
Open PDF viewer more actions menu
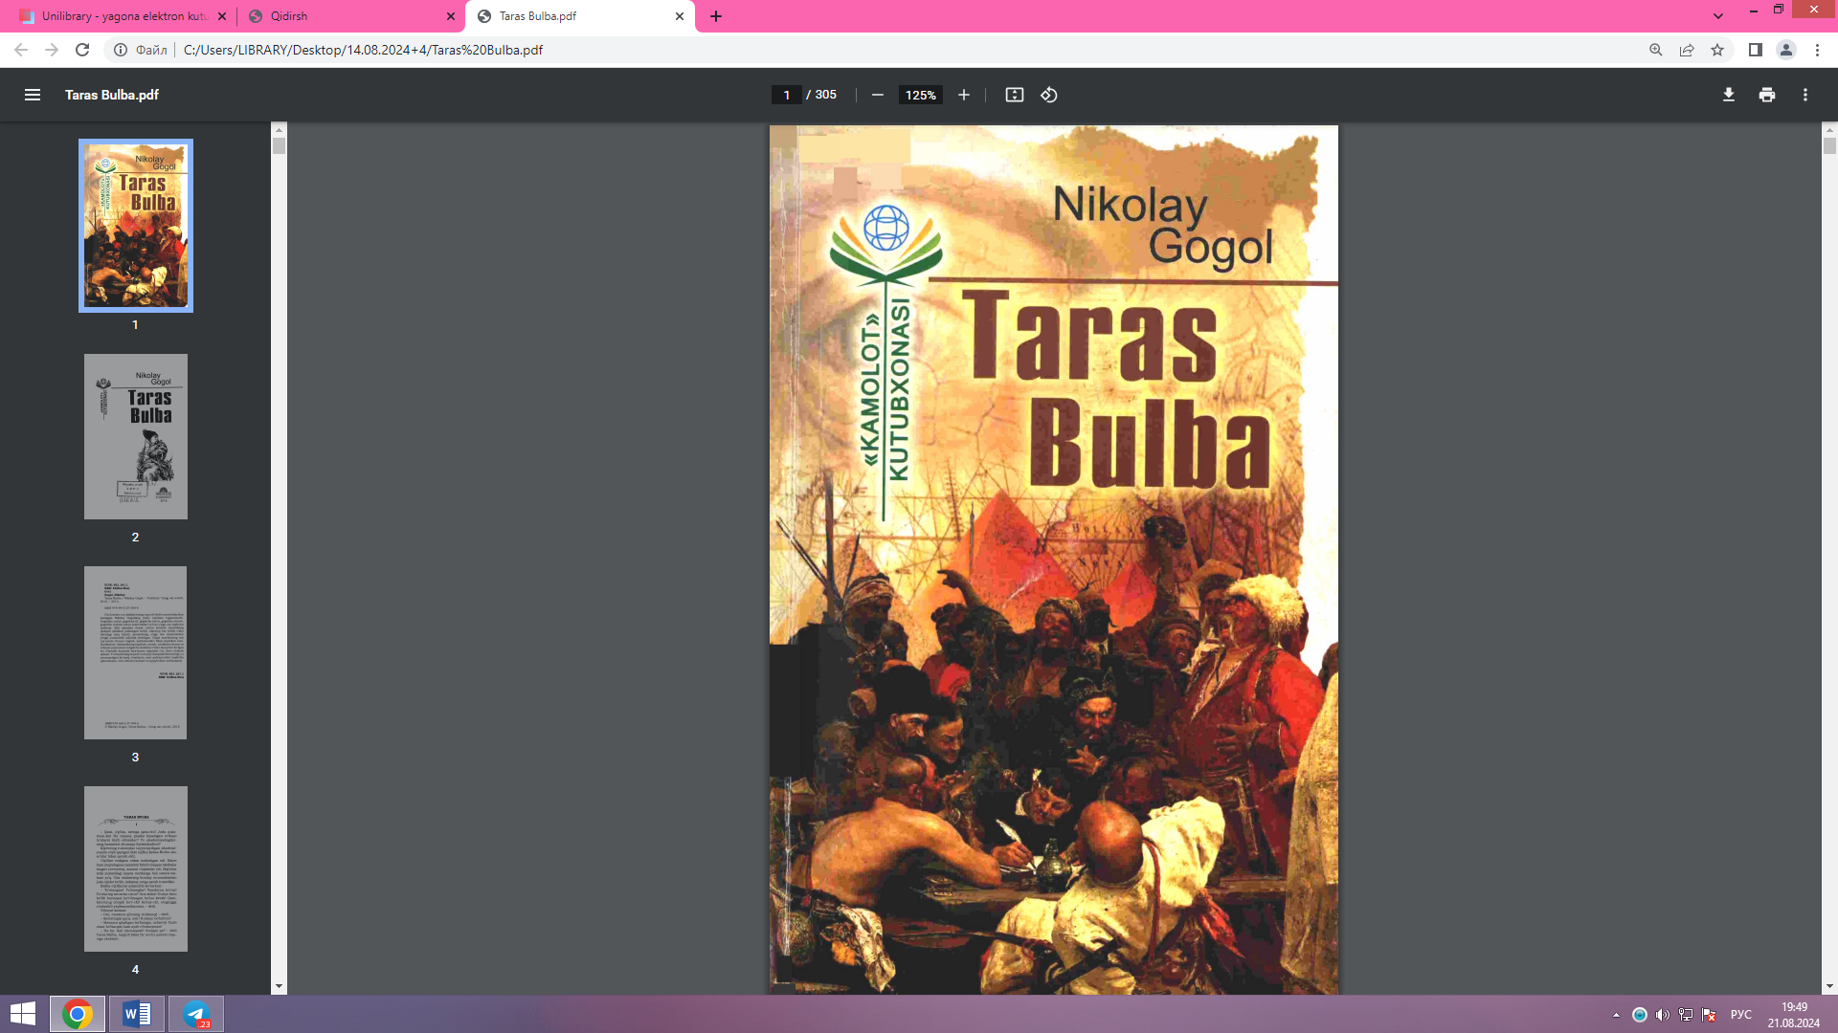coord(1805,95)
